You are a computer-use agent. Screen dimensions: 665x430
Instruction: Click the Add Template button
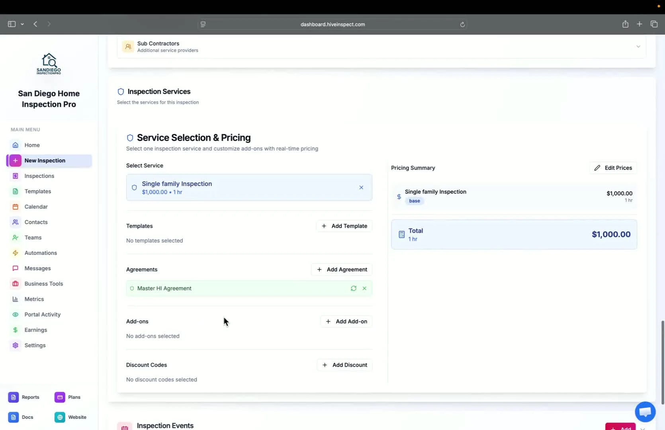tap(344, 226)
